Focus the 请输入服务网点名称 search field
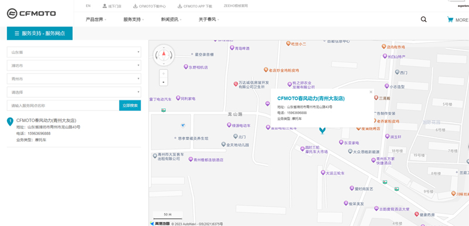The height and width of the screenshot is (226, 469). [63, 105]
